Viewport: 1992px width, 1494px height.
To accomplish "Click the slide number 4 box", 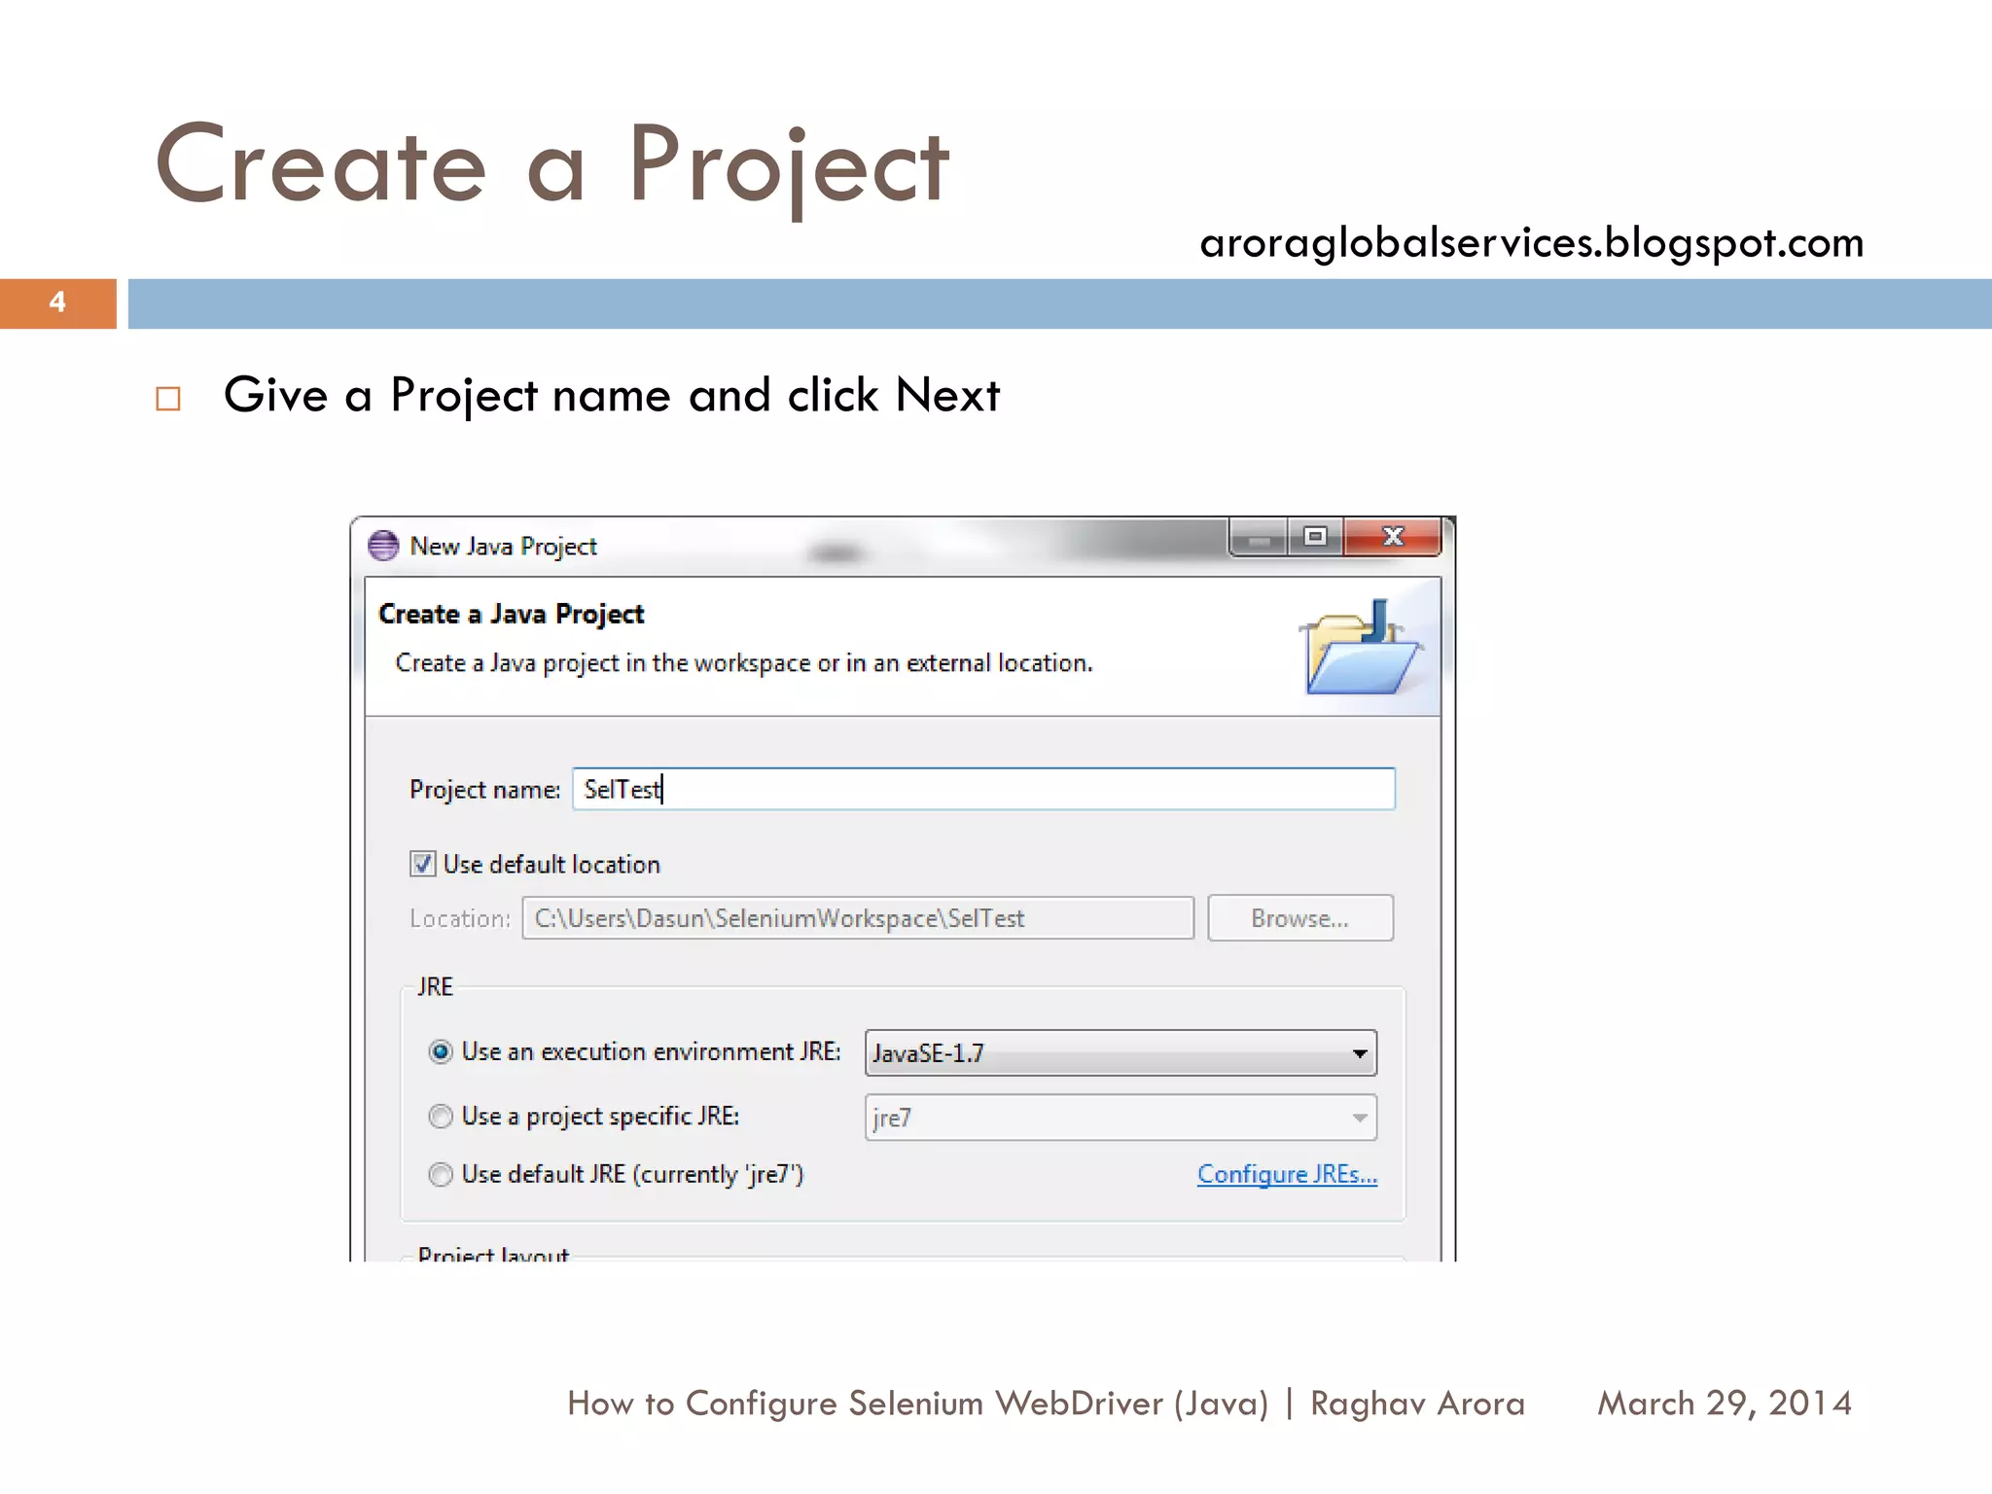I will [x=58, y=302].
